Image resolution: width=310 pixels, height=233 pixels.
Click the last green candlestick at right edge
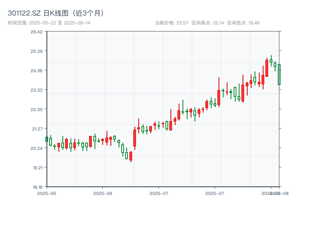point(279,75)
